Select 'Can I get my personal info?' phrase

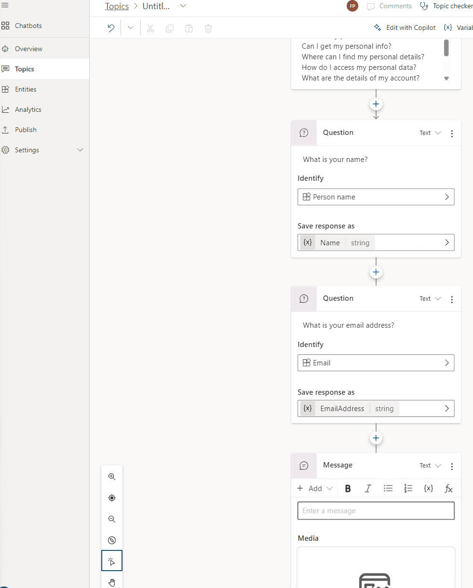[x=347, y=46]
